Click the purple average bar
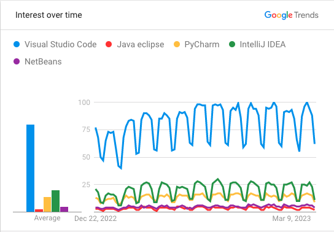The image size is (334, 232). click(x=64, y=209)
